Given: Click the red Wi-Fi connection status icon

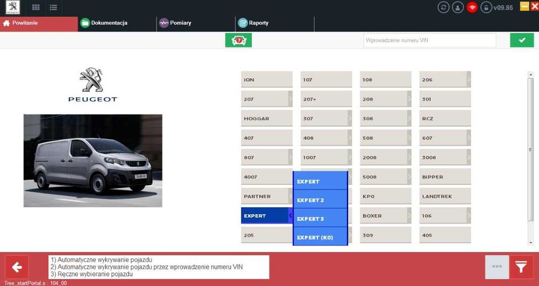Looking at the screenshot, I should pos(472,7).
